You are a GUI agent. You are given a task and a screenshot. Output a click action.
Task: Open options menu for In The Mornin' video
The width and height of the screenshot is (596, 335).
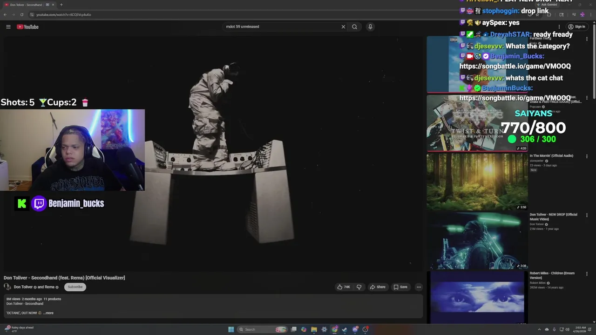tap(587, 156)
